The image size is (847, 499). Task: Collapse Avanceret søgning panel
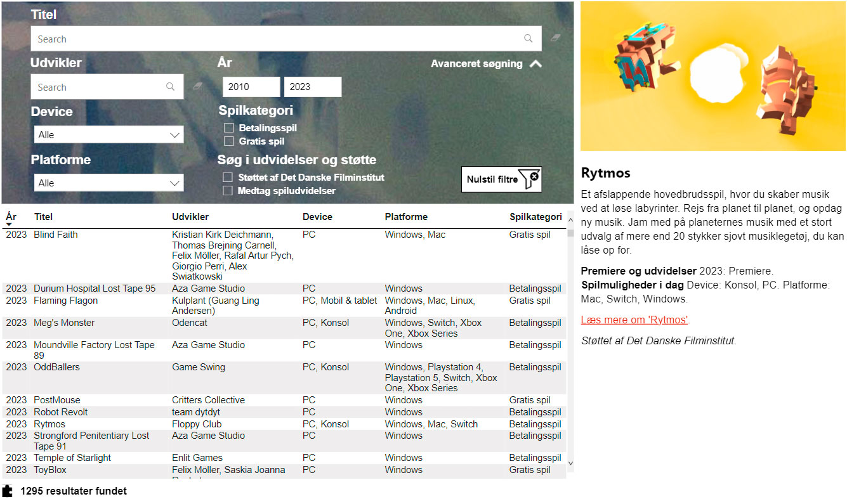coord(487,63)
